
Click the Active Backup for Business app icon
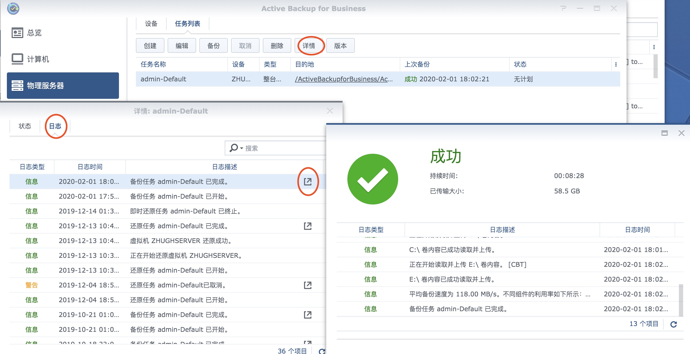(x=13, y=8)
